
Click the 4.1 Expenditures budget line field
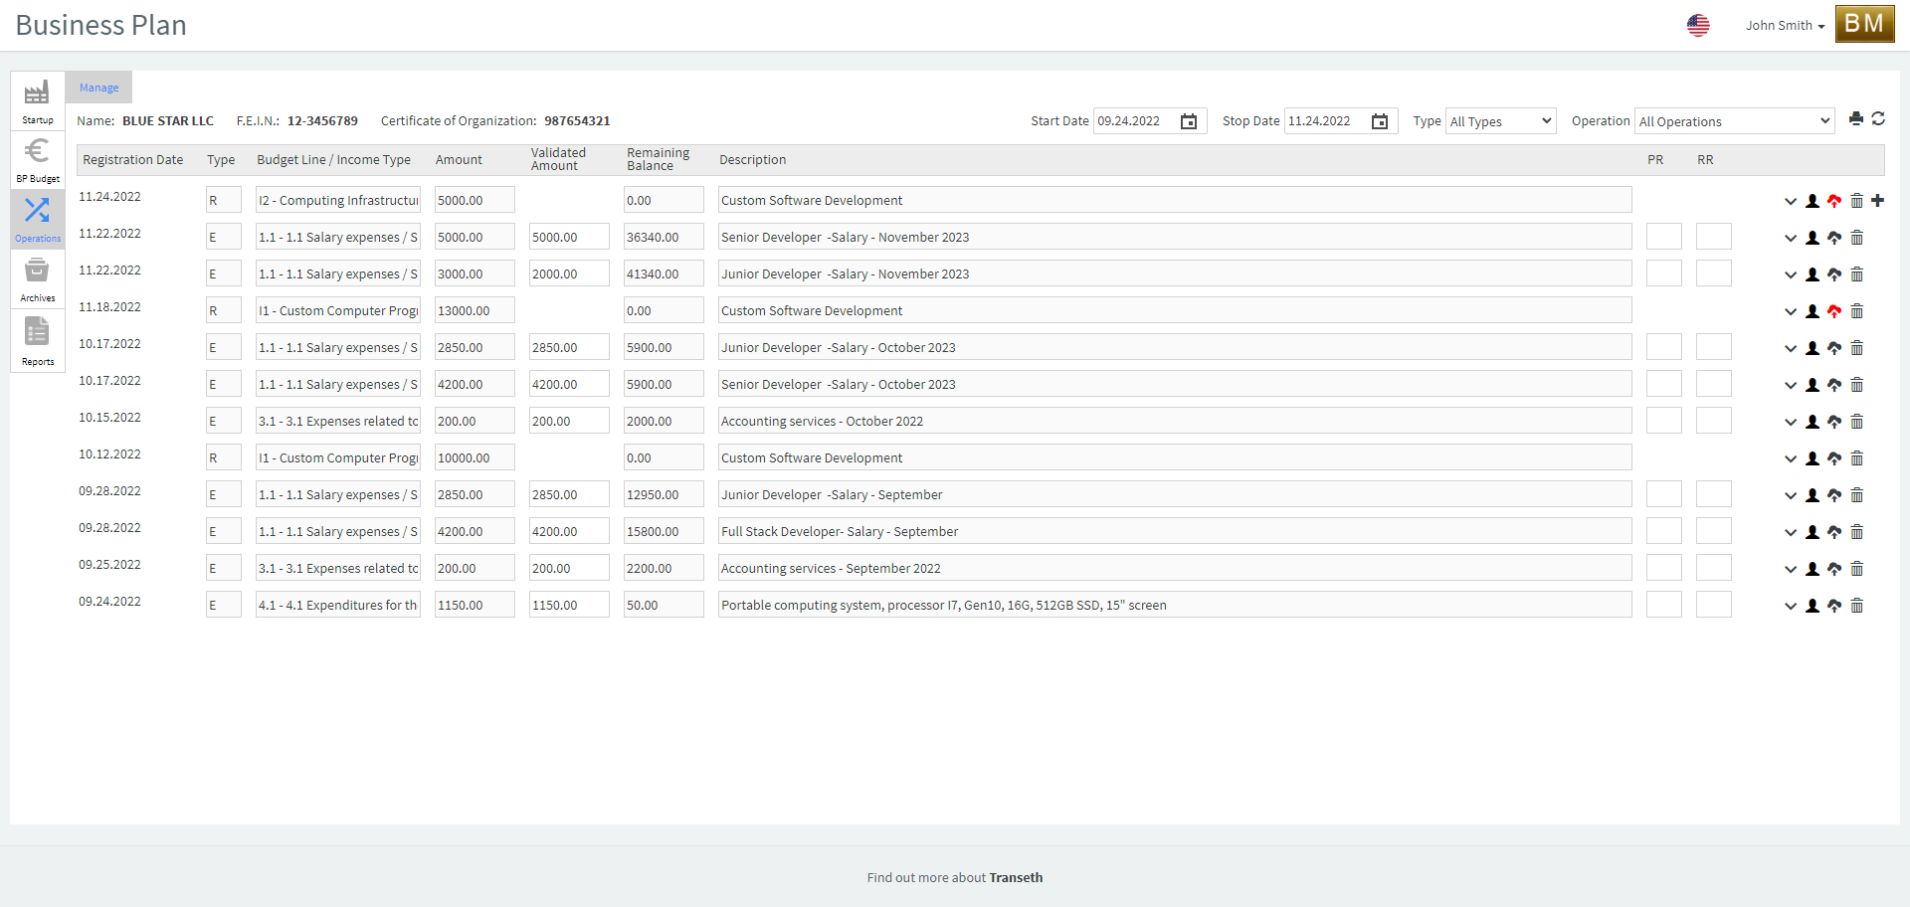(338, 605)
